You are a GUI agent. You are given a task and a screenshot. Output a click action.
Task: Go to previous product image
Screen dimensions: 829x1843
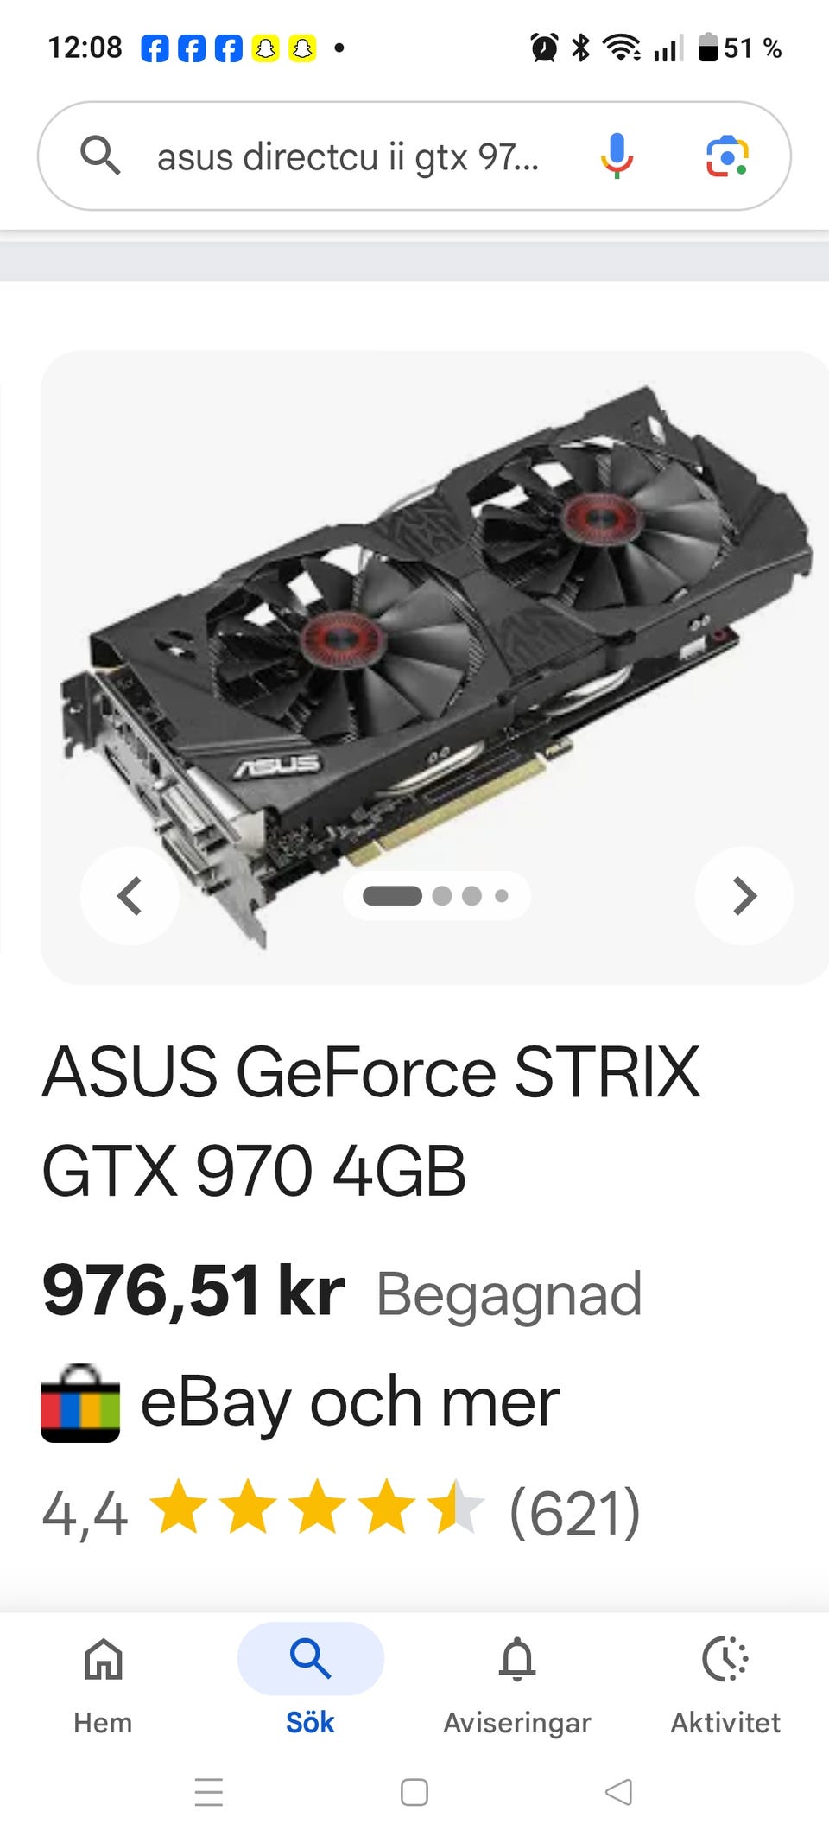[x=130, y=896]
